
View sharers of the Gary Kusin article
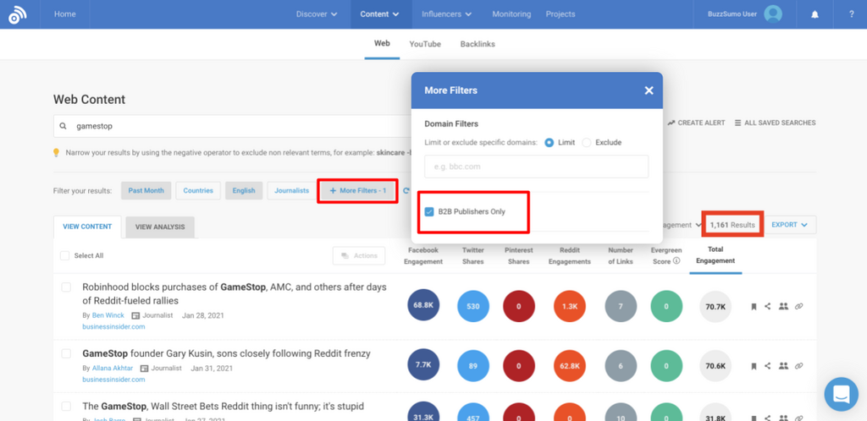tap(783, 366)
